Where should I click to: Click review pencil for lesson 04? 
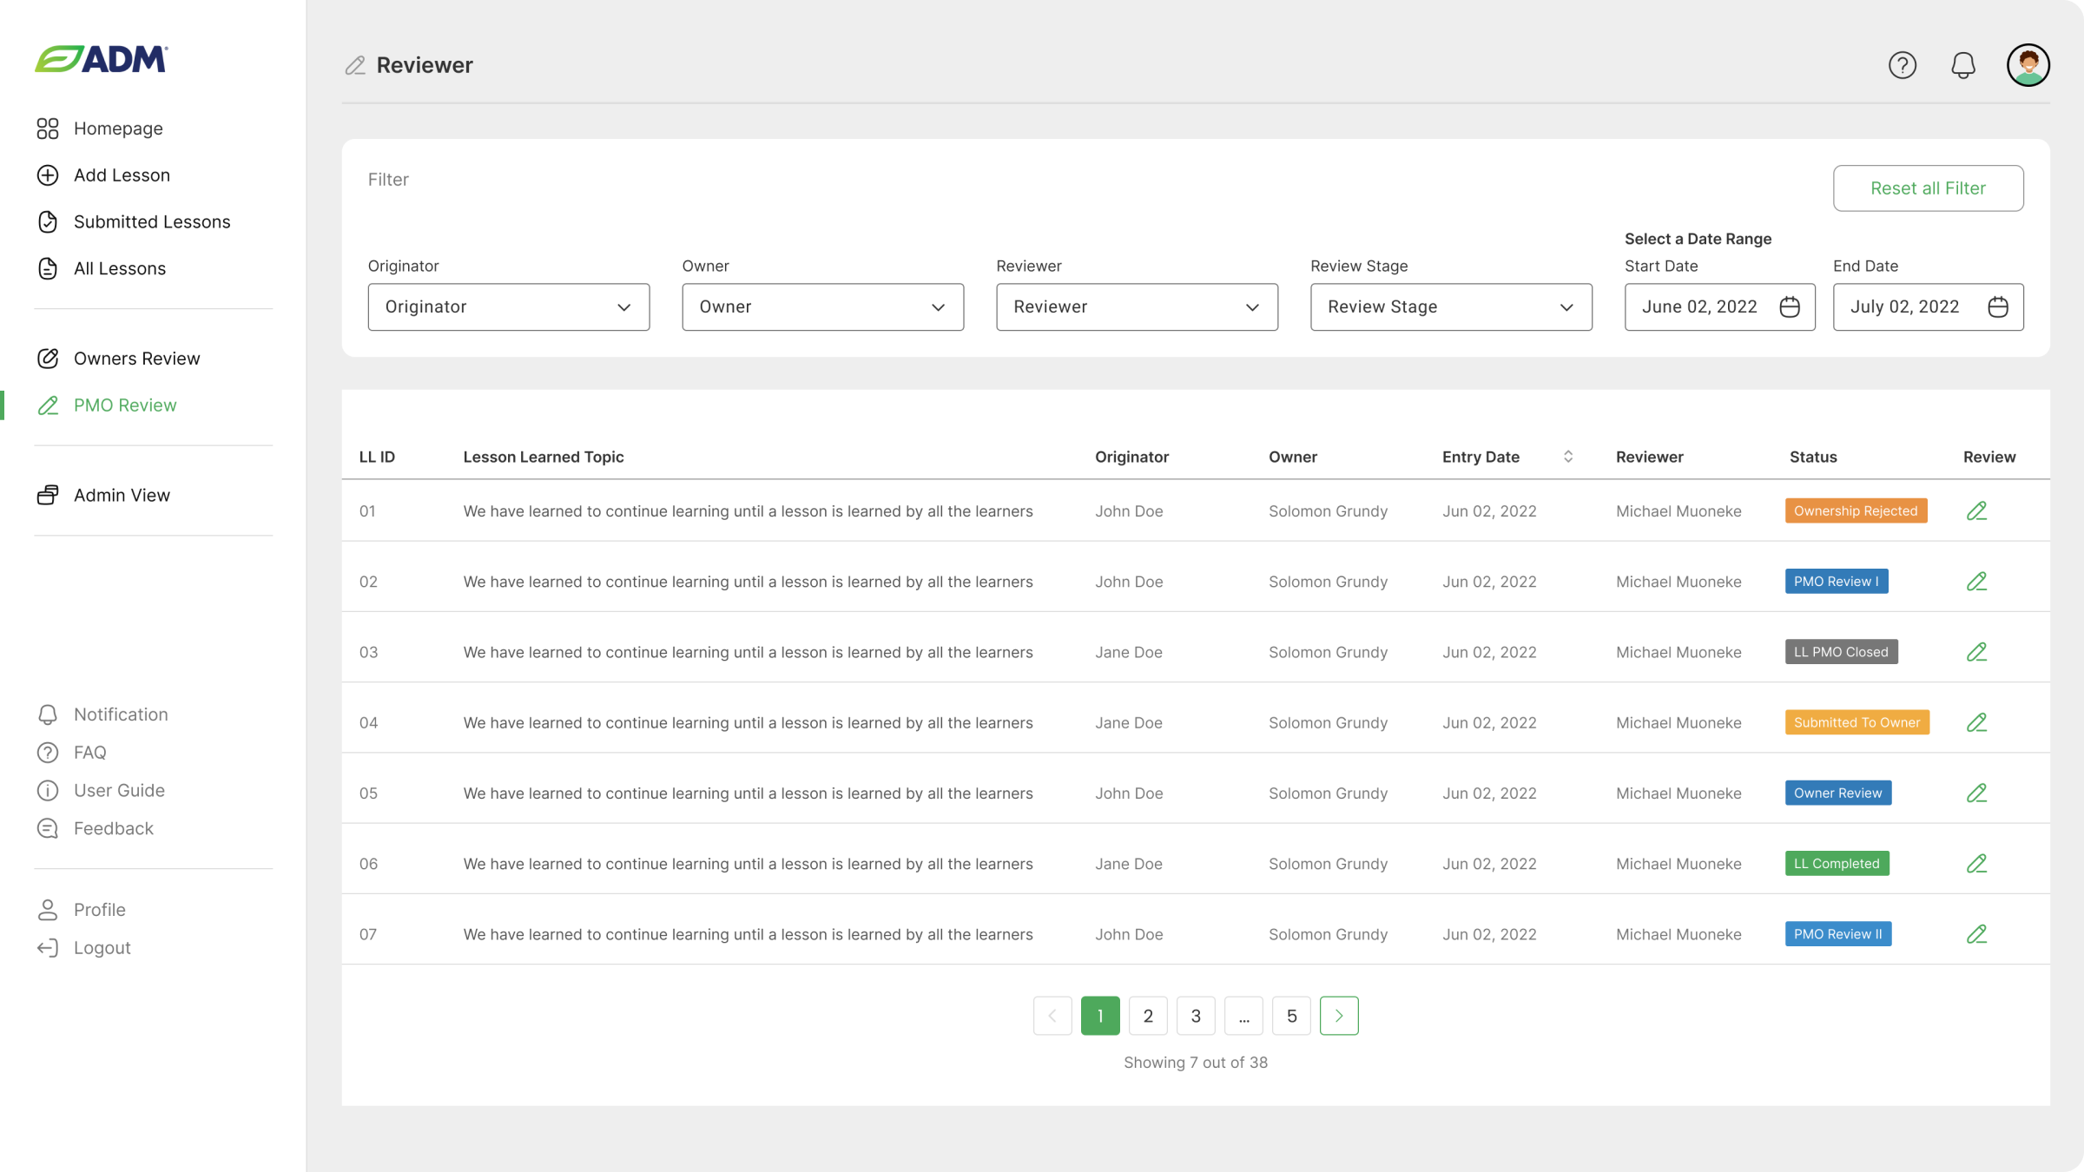[x=1976, y=722]
